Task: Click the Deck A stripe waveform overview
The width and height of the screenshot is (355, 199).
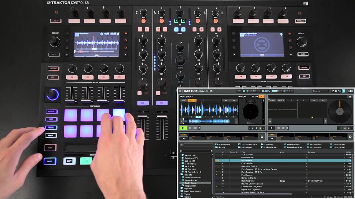Action: click(x=209, y=121)
